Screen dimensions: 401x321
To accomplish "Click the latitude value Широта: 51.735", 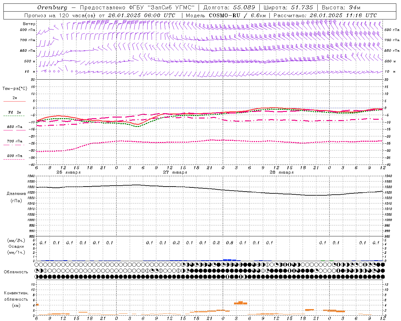I will pyautogui.click(x=288, y=8).
